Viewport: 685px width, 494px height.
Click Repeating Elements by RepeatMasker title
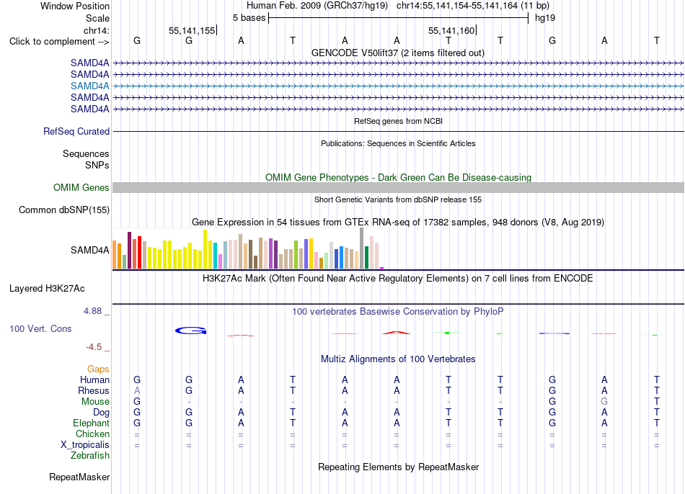click(399, 467)
